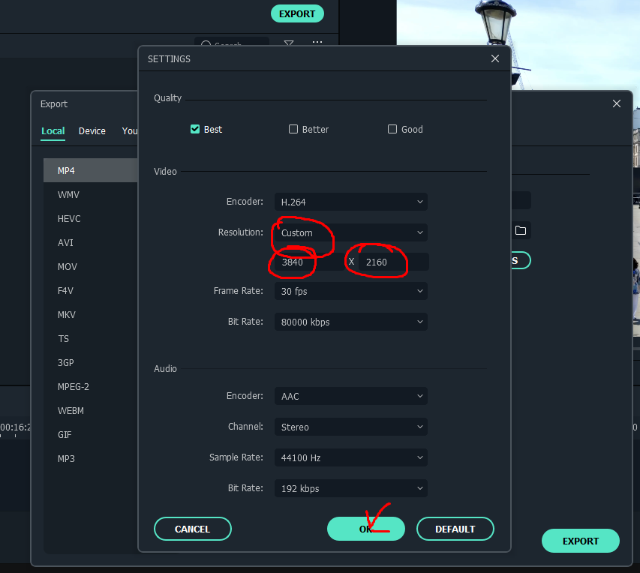Screen dimensions: 640x573
Task: Switch to the Device tab
Action: 92,131
